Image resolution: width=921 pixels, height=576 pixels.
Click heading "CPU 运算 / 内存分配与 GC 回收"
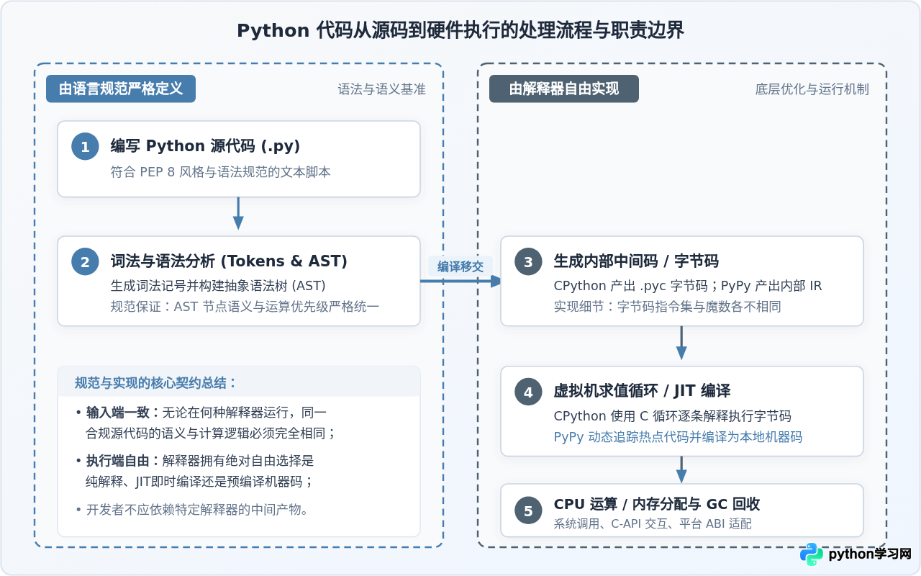pos(657,504)
